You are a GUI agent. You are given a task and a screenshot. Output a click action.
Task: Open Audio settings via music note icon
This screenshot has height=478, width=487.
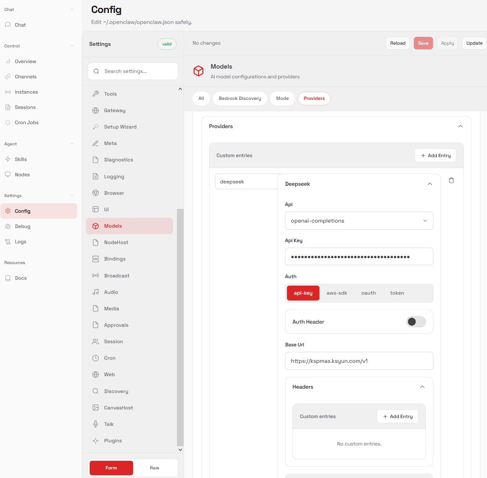(96, 292)
